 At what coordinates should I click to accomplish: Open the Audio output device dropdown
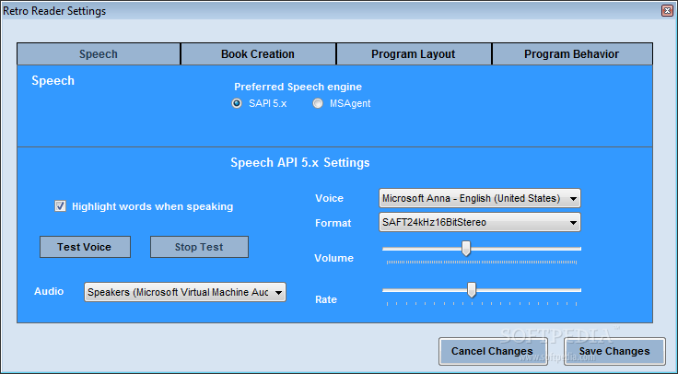pyautogui.click(x=185, y=292)
